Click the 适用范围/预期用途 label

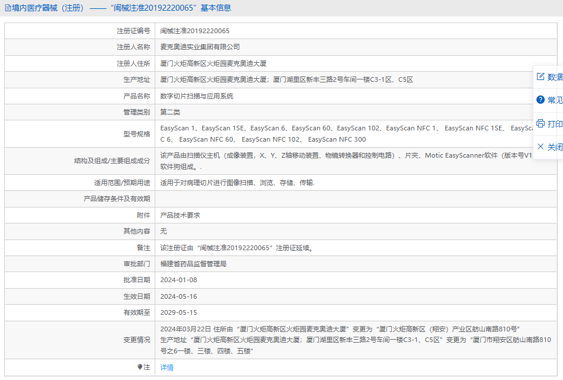coord(122,183)
